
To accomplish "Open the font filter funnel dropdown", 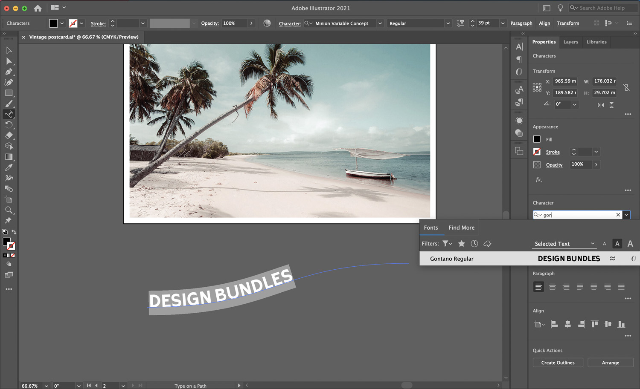I will 447,244.
